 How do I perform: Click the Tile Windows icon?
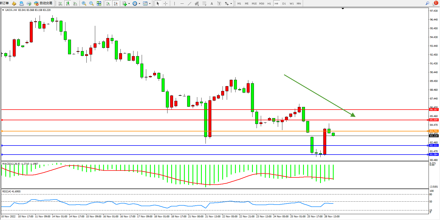coord(99,3)
